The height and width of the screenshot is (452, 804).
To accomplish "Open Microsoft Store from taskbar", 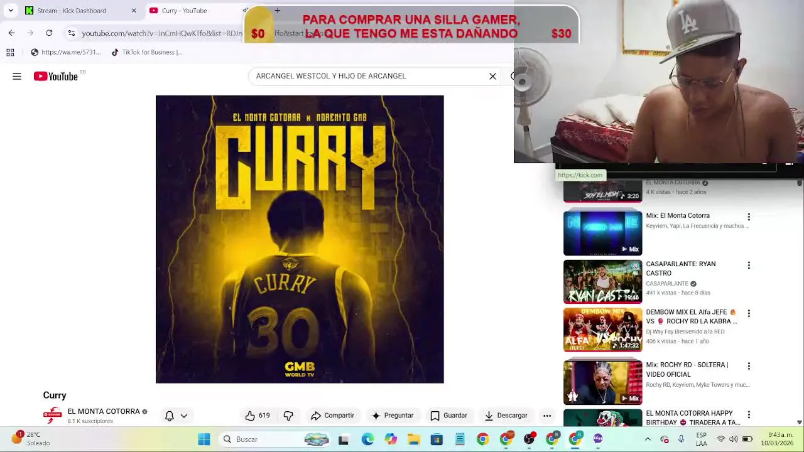I will [437, 439].
